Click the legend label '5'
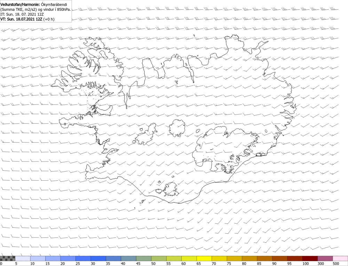Image resolution: width=348 pixels, height=266 pixels. (16, 264)
